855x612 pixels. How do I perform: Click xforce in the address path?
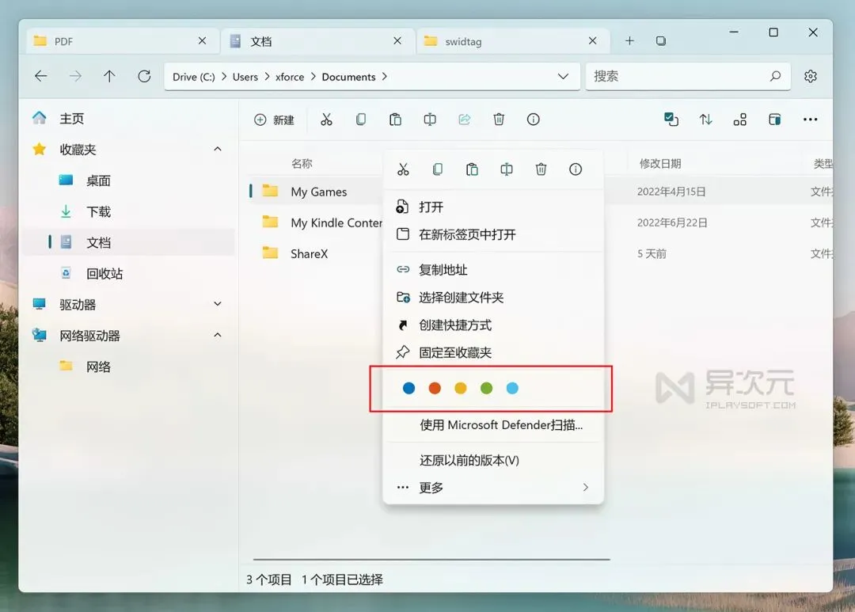tap(290, 77)
